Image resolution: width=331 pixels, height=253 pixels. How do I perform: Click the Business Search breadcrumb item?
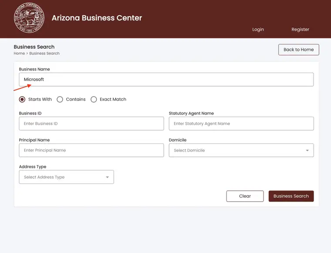click(44, 54)
